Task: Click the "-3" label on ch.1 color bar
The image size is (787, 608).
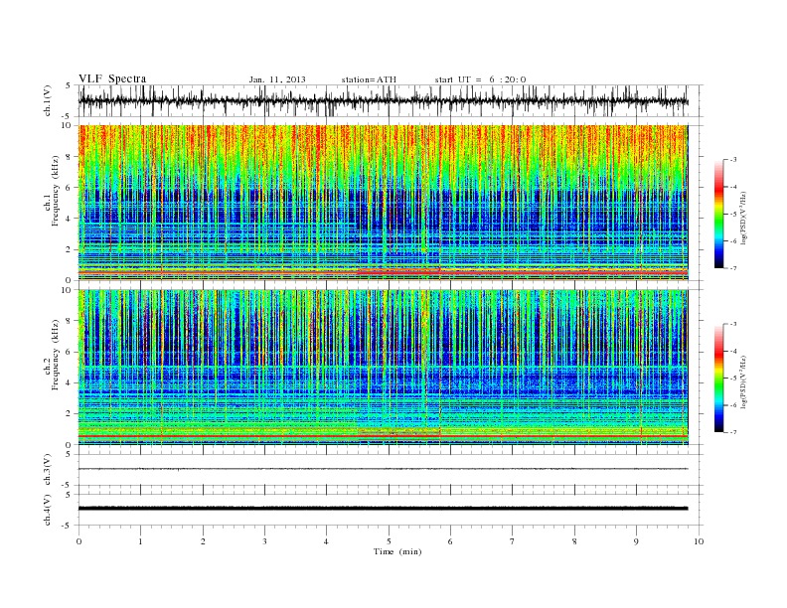Action: (733, 160)
